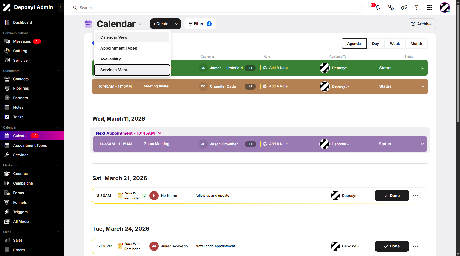Open Funnels in the sidebar
Image resolution: width=460 pixels, height=256 pixels.
20,202
